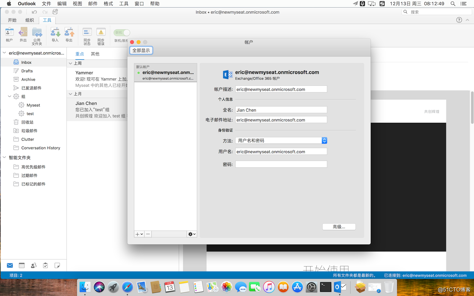The height and width of the screenshot is (296, 474).
Task: Switch to Mail view at sidebar bottom
Action: [10, 265]
